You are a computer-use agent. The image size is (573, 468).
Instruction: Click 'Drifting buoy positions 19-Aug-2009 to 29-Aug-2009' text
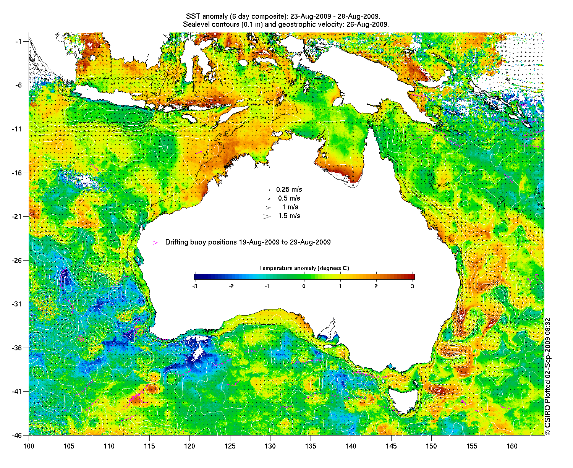[248, 242]
